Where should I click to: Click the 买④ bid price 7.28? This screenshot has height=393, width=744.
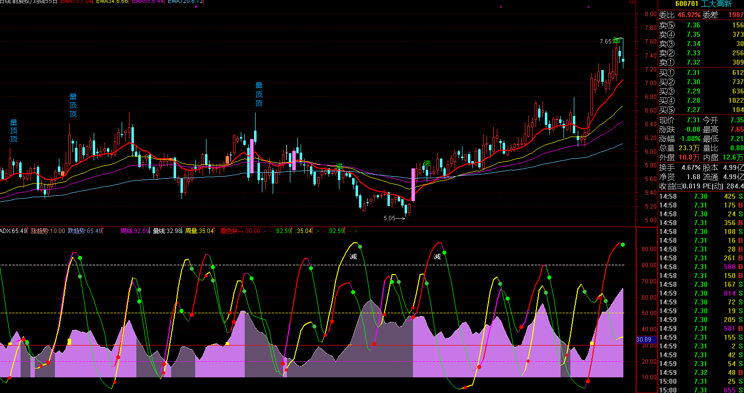click(693, 101)
